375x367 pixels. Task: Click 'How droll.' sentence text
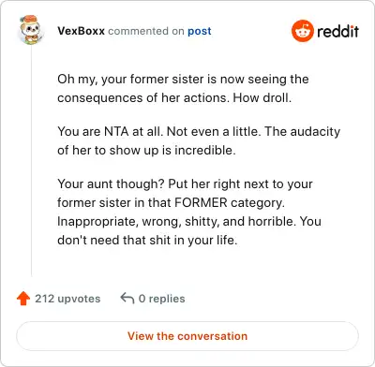(x=262, y=98)
